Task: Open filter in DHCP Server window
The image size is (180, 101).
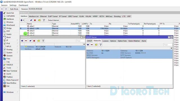Action: [x=101, y=45]
